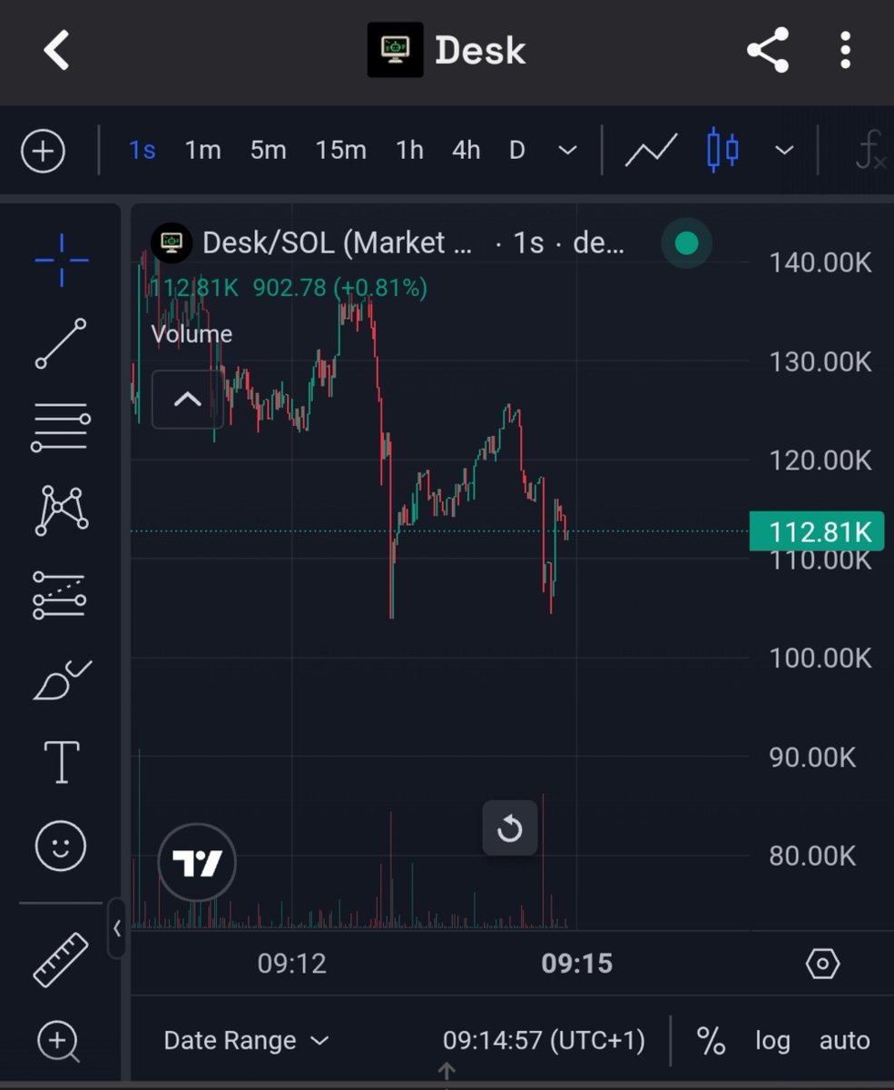The image size is (894, 1090).
Task: Click the 140.00K price axis label
Action: (820, 263)
